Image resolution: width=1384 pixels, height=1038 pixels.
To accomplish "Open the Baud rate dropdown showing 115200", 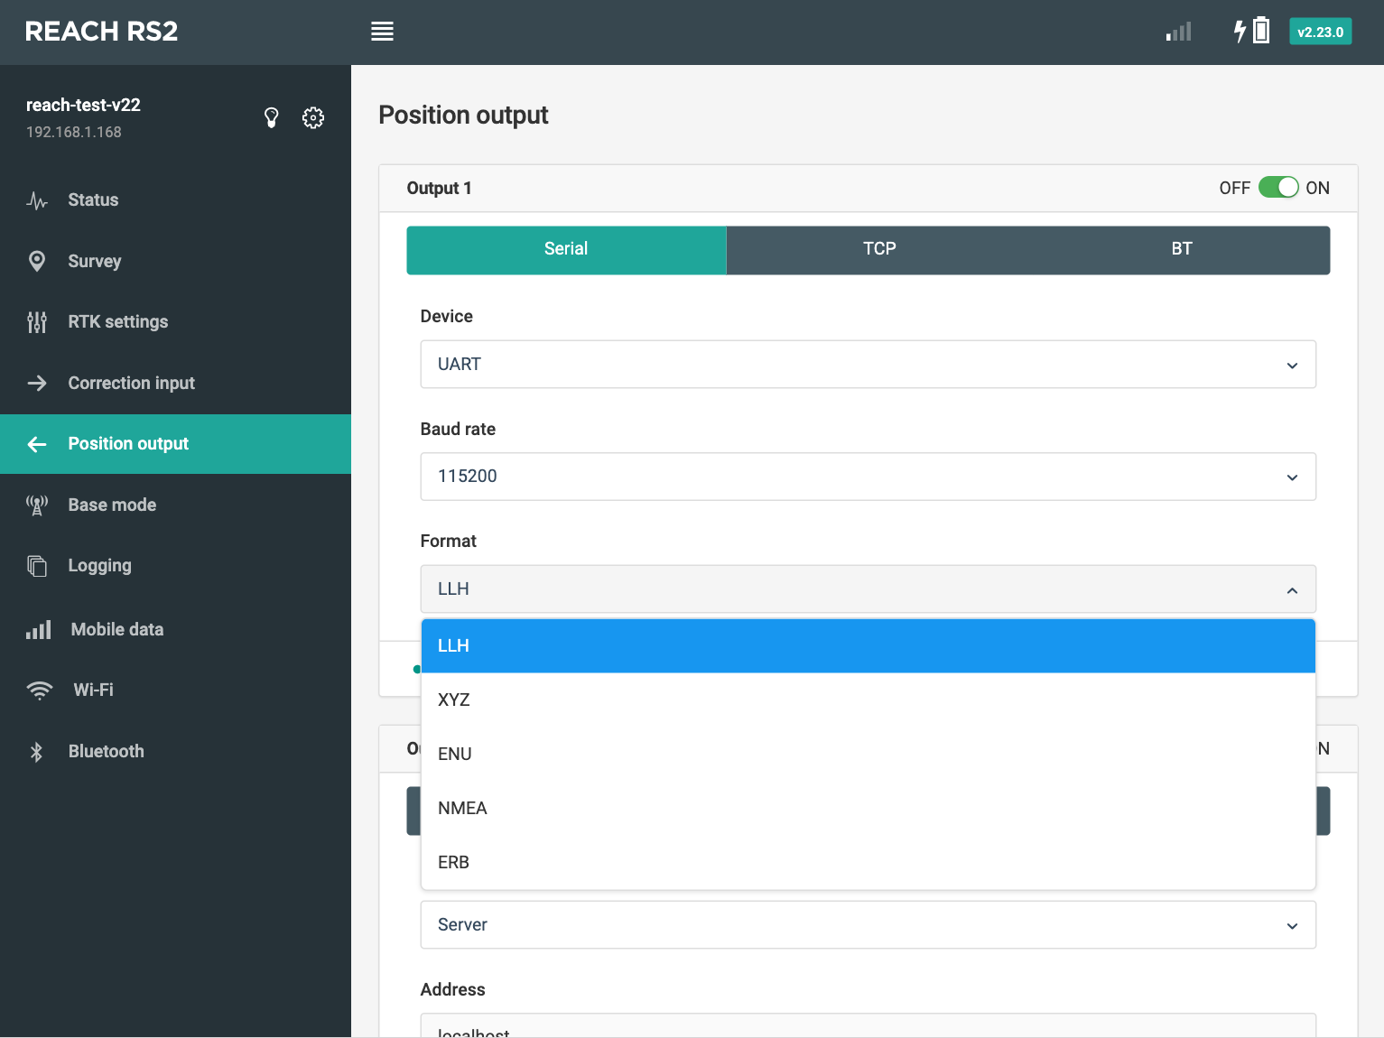I will pos(868,477).
